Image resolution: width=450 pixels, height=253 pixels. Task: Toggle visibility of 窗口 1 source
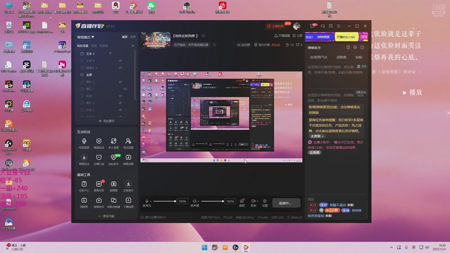125,89
